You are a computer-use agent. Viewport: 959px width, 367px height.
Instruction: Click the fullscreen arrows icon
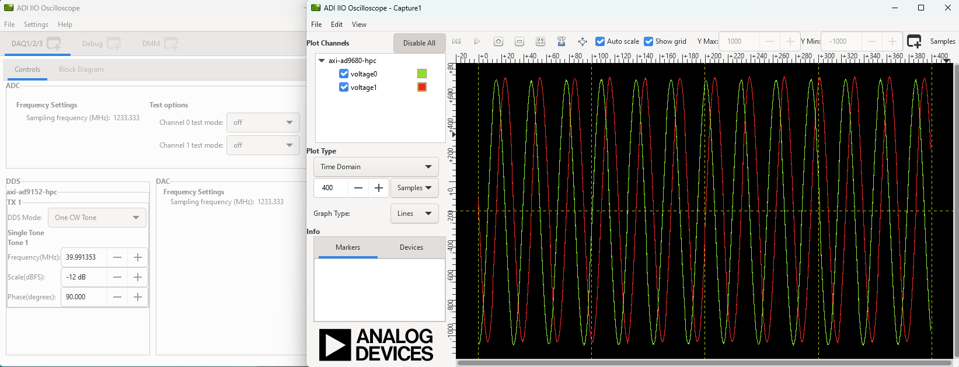pyautogui.click(x=583, y=41)
